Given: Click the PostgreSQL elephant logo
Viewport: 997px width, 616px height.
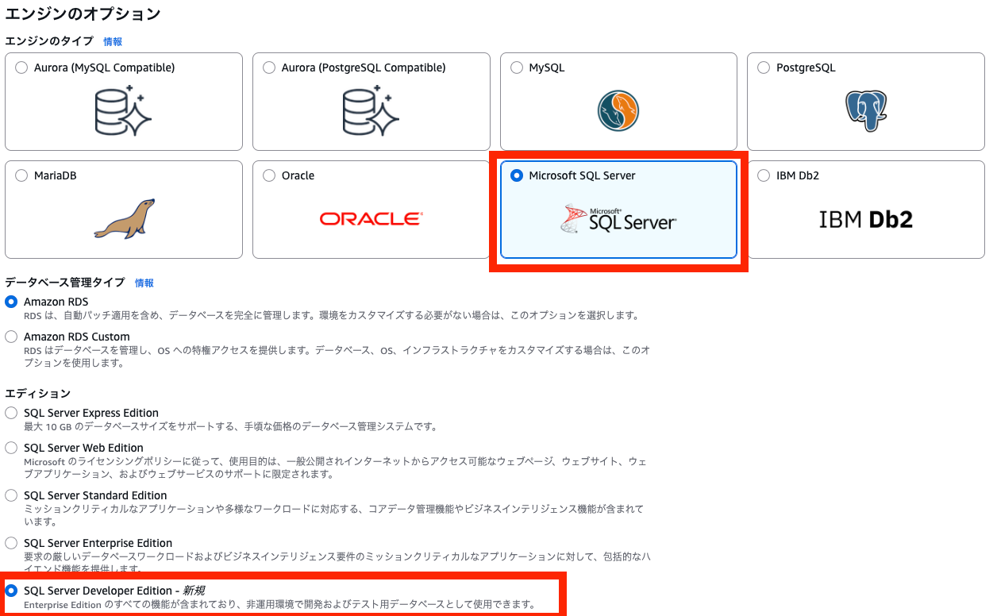Looking at the screenshot, I should coord(866,110).
